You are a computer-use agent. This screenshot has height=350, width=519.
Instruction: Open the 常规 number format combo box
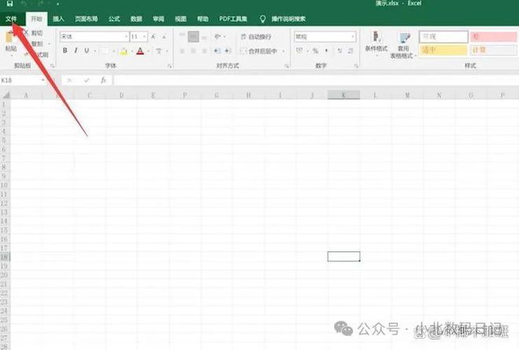pyautogui.click(x=325, y=36)
